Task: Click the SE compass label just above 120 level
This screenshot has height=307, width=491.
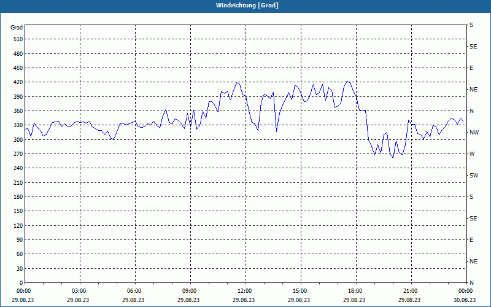Action: [473, 219]
